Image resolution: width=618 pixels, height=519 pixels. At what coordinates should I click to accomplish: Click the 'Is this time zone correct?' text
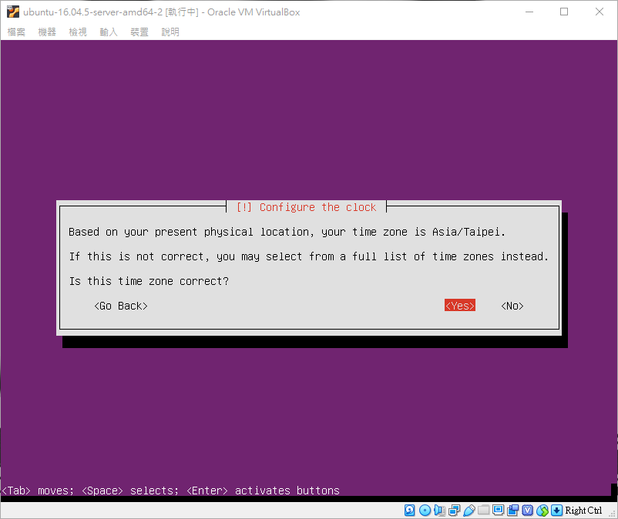click(x=149, y=281)
